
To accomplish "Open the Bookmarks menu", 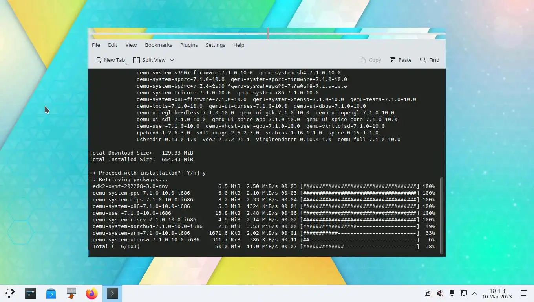I will coord(158,45).
